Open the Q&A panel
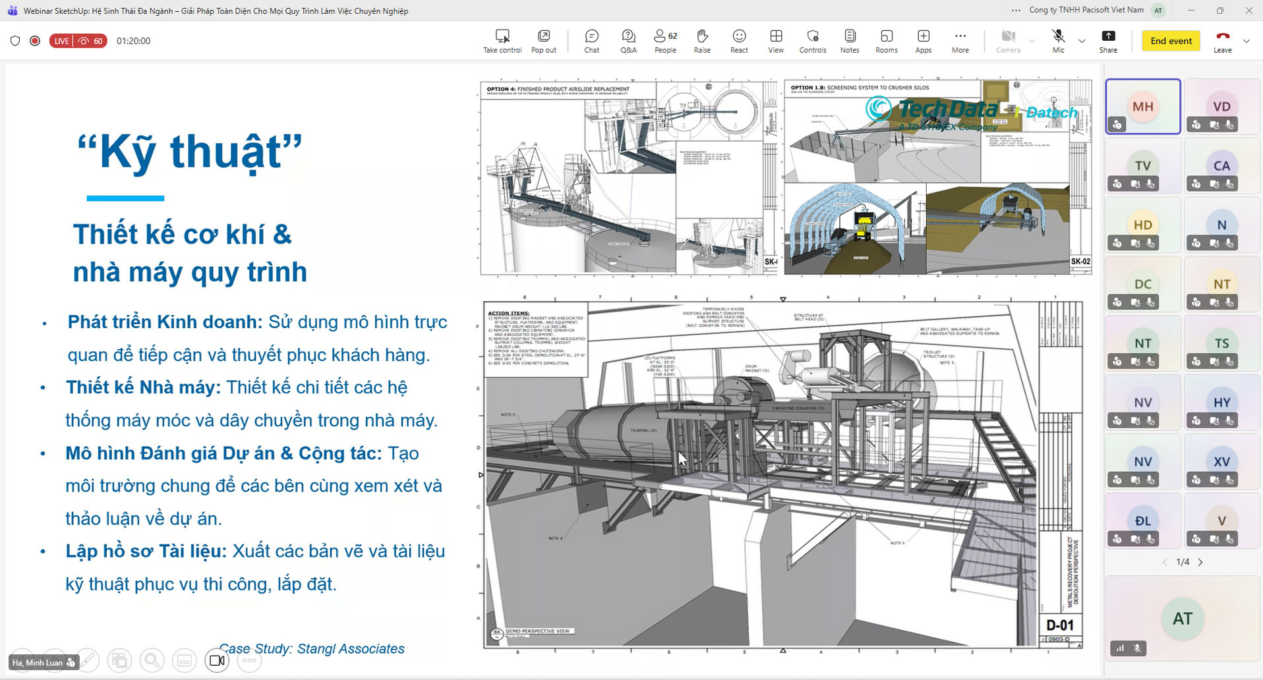This screenshot has height=680, width=1263. 628,40
